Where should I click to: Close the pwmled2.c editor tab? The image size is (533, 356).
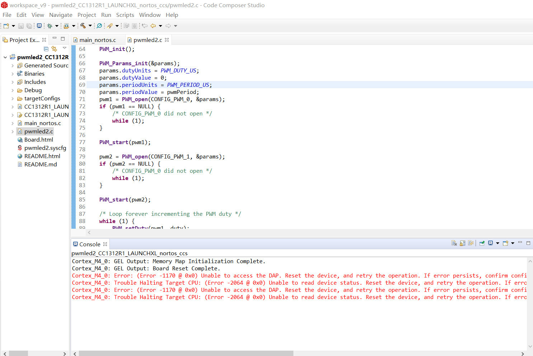[167, 40]
